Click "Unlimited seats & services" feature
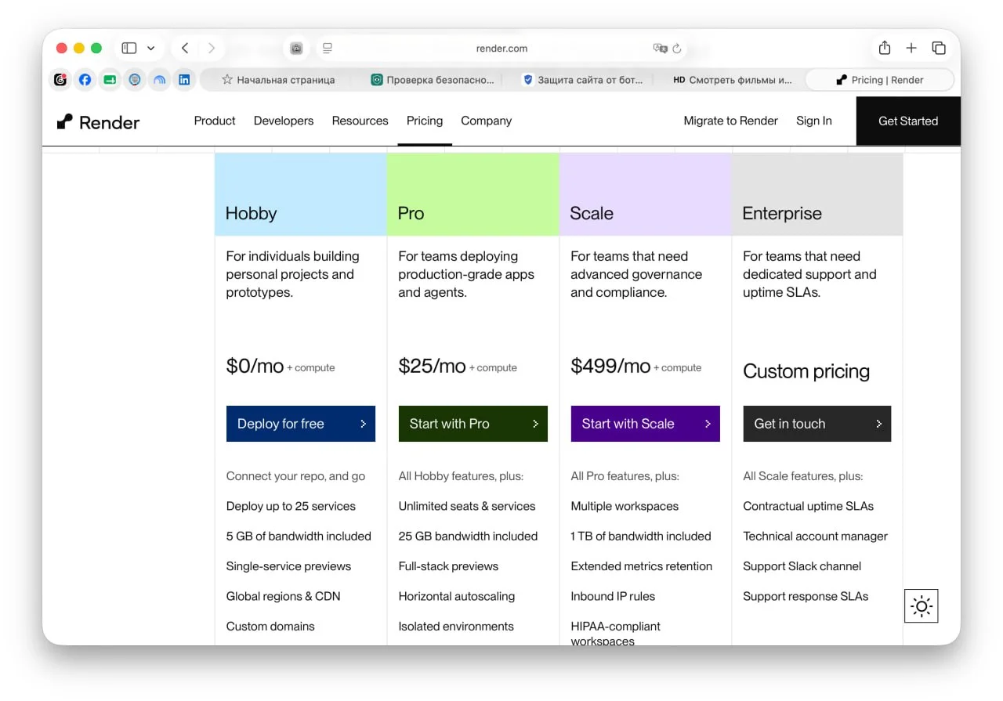This screenshot has height=701, width=1003. (x=467, y=506)
